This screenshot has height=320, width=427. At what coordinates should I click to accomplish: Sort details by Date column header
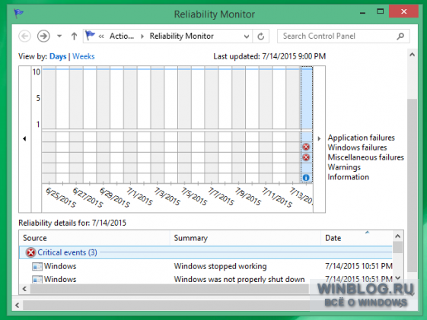[x=356, y=238]
